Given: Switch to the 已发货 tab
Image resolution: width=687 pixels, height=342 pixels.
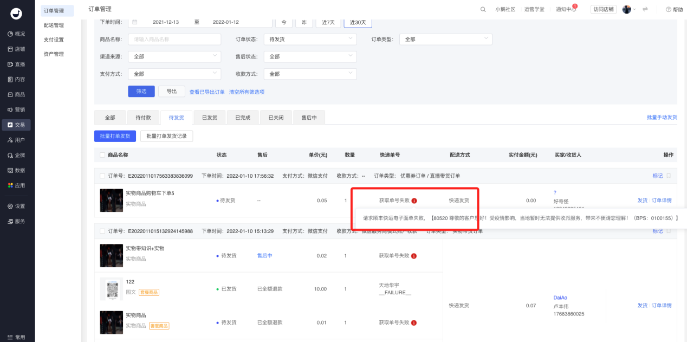Looking at the screenshot, I should click(210, 117).
